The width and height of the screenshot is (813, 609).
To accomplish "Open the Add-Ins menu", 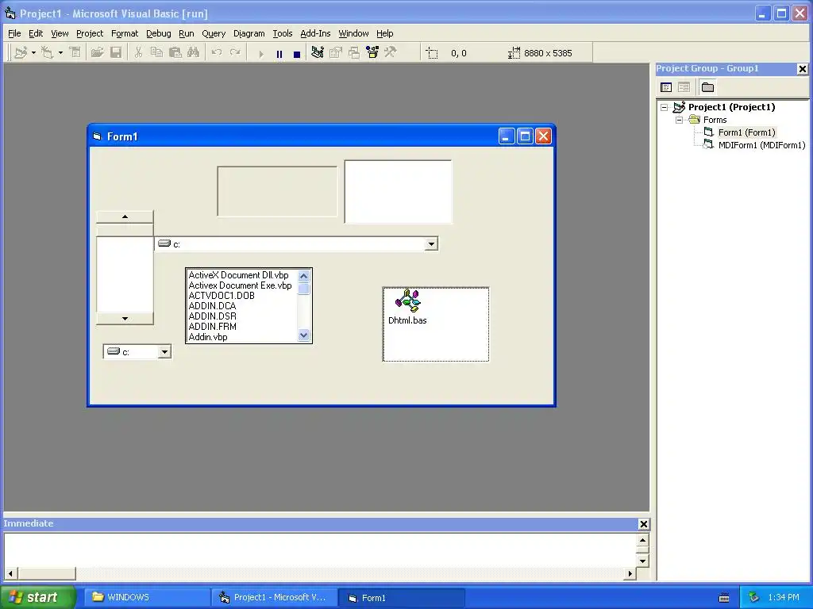I will [315, 33].
